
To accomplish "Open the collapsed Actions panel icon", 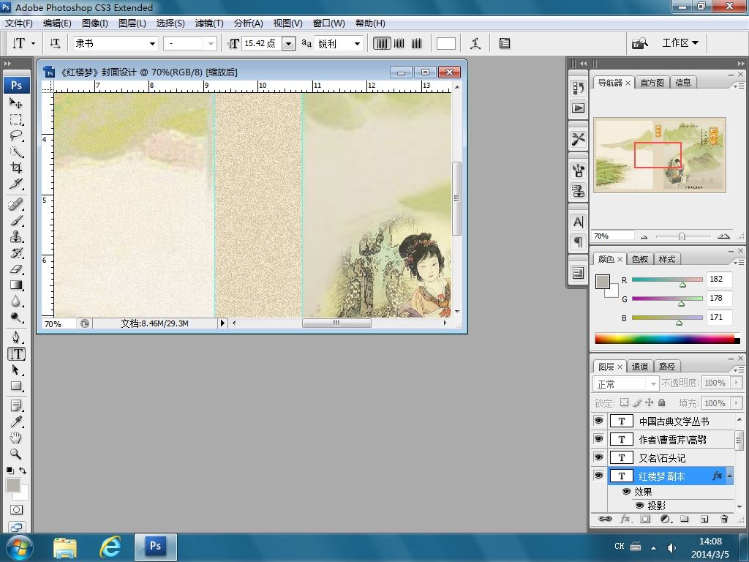I will click(x=578, y=108).
